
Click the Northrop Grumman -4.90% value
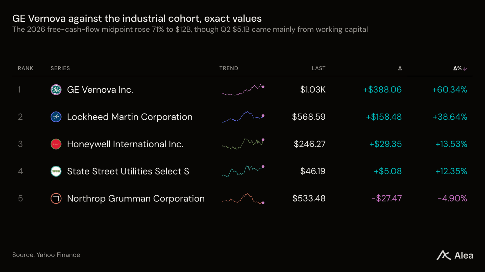(452, 198)
